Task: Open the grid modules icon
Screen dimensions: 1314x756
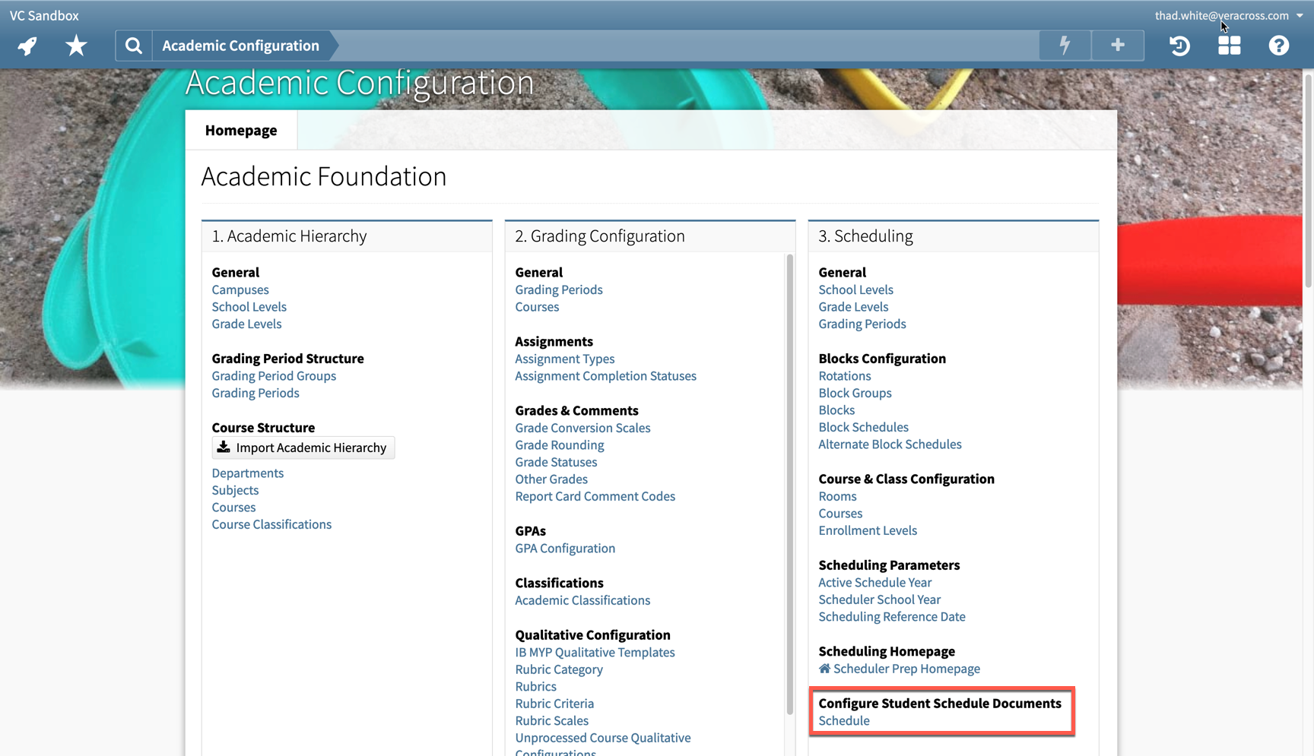Action: coord(1229,46)
